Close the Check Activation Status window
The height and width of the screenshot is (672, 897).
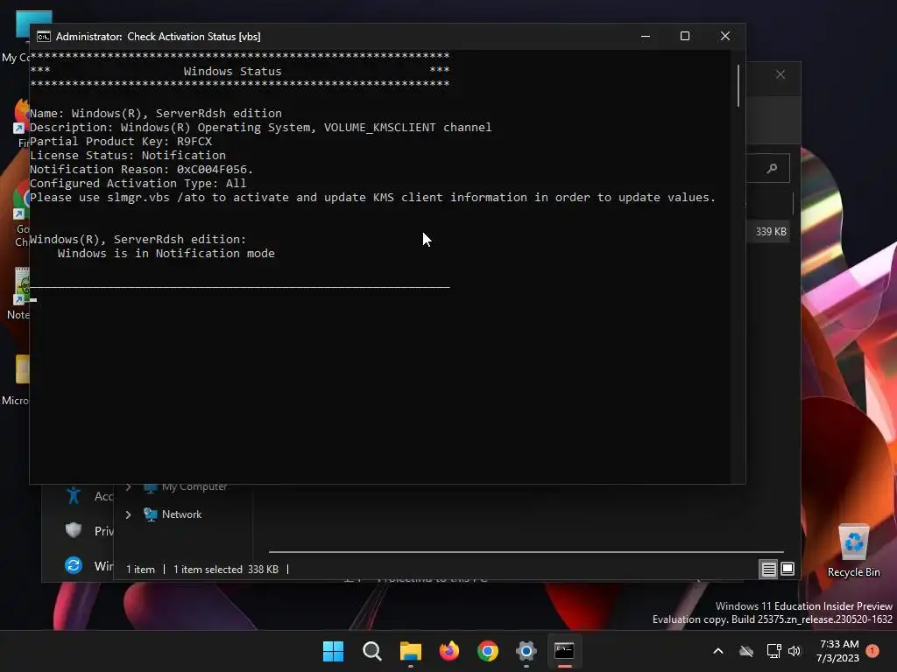tap(724, 36)
